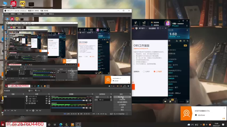Screen dimensions: 227x127
Task: Select the 经典版 radio option
Action: click(144, 72)
